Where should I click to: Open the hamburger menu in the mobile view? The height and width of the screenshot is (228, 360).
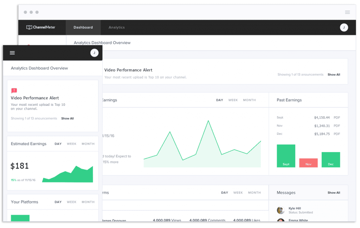click(x=12, y=53)
